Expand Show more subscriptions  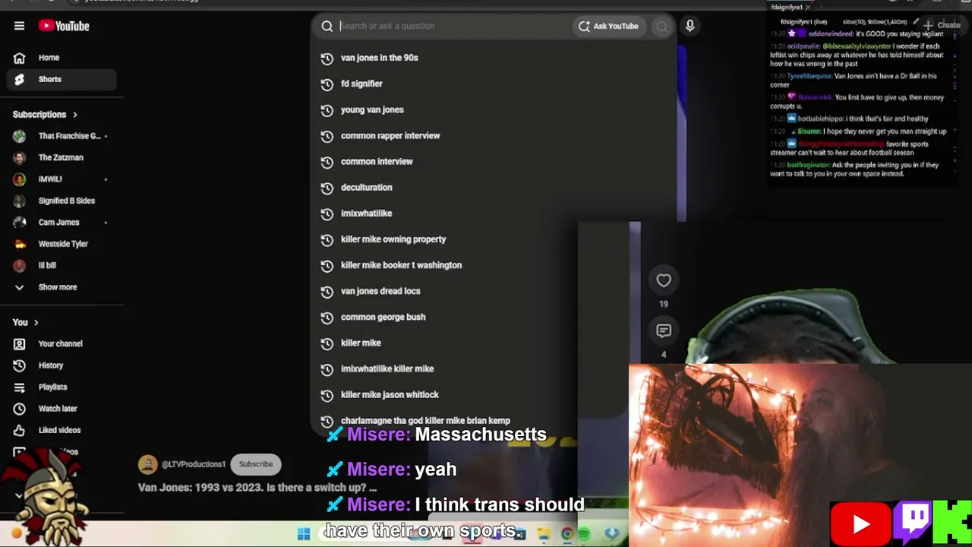[62, 287]
